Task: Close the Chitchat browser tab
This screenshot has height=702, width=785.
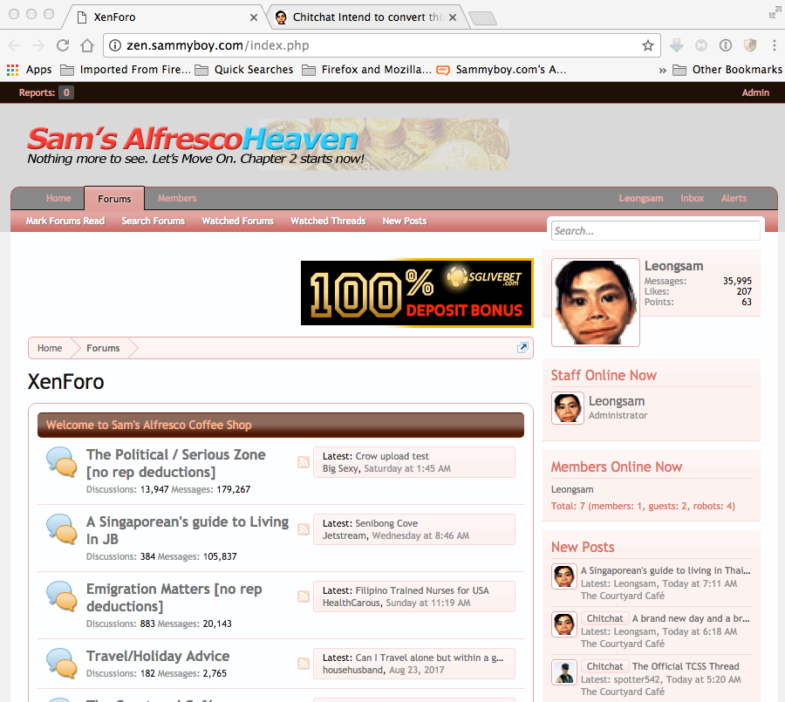Action: coord(453,17)
